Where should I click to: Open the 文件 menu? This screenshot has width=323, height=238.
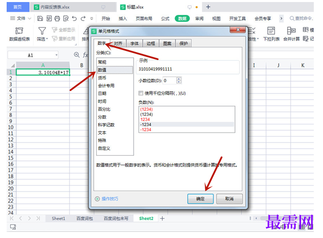tap(20, 18)
